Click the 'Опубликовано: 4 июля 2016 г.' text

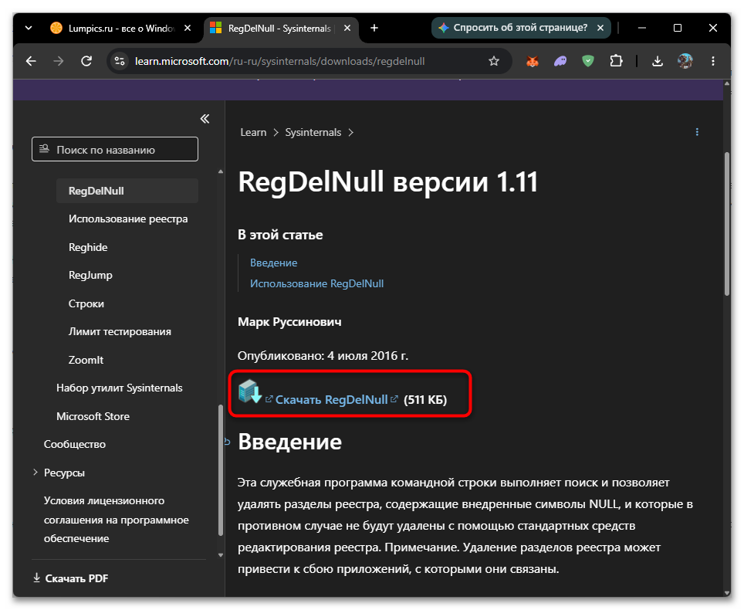pyautogui.click(x=323, y=356)
